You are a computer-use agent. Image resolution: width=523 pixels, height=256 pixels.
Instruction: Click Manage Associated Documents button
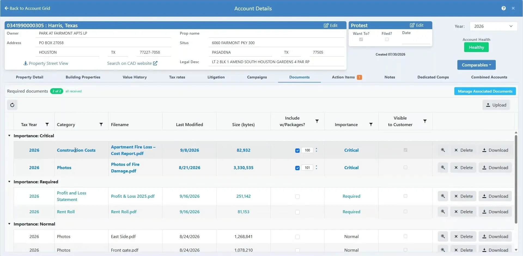[485, 91]
